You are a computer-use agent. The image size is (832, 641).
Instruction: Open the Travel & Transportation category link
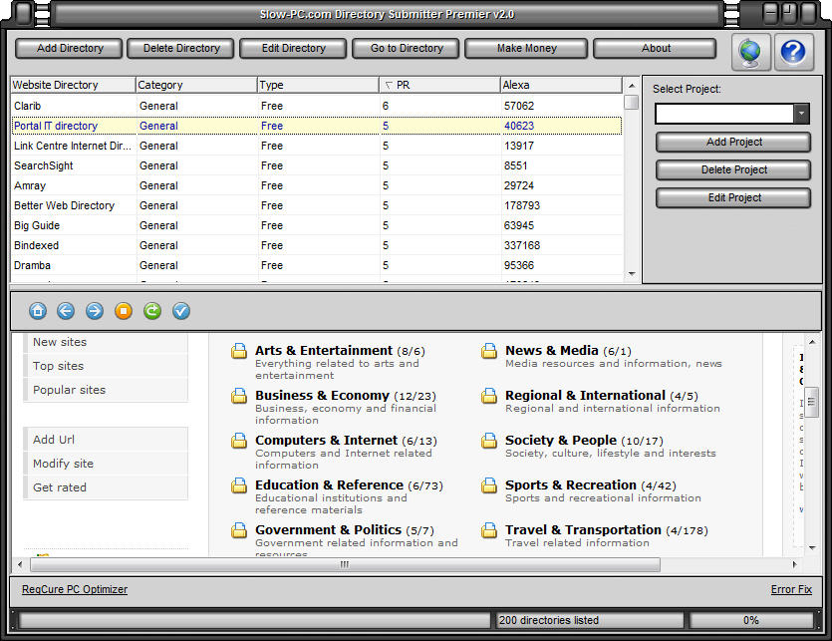(583, 530)
